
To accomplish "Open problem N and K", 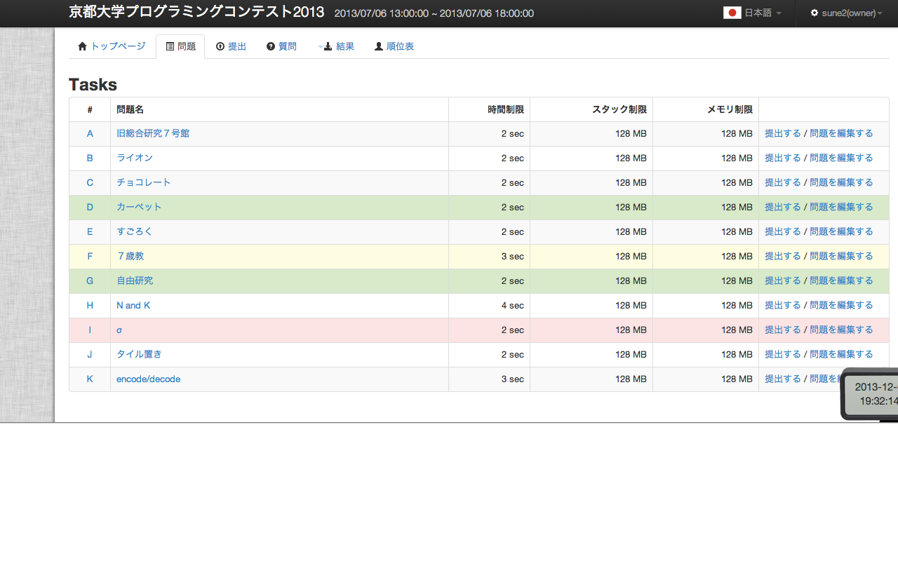I will tap(133, 305).
